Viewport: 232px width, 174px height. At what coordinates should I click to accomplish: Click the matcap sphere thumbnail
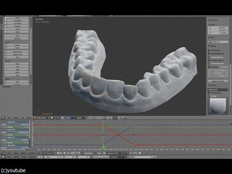tap(218, 106)
